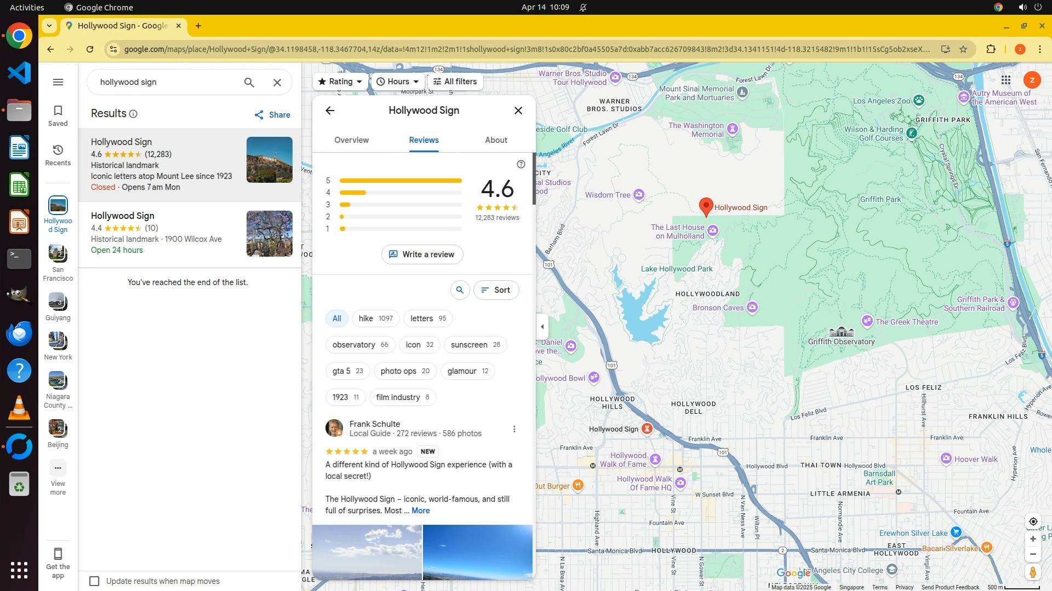Expand the Hours filter dropdown

pyautogui.click(x=397, y=82)
